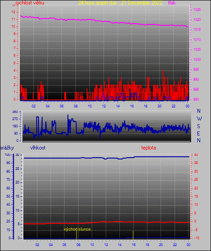
Task: Click the pressure axis value 980
Action: pyautogui.click(x=196, y=99)
